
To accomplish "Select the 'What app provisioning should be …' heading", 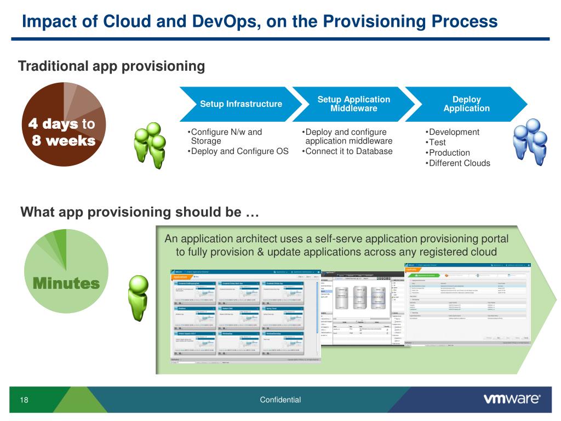I will 140,212.
